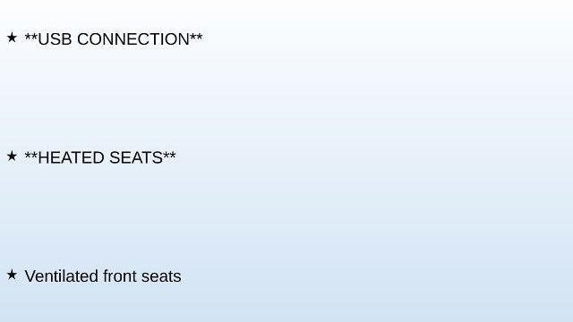Click the double asterisks after CONNECTION
573x322 pixels.
click(196, 36)
